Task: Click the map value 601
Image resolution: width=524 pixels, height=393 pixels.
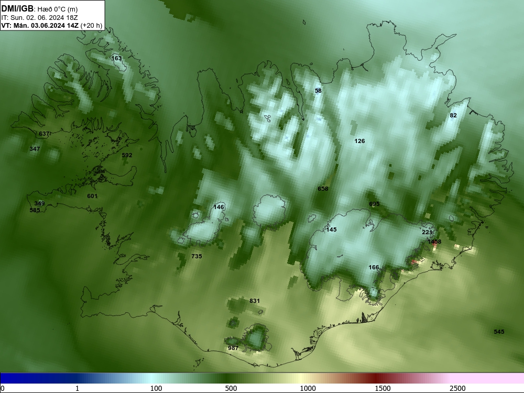Action: [x=92, y=196]
